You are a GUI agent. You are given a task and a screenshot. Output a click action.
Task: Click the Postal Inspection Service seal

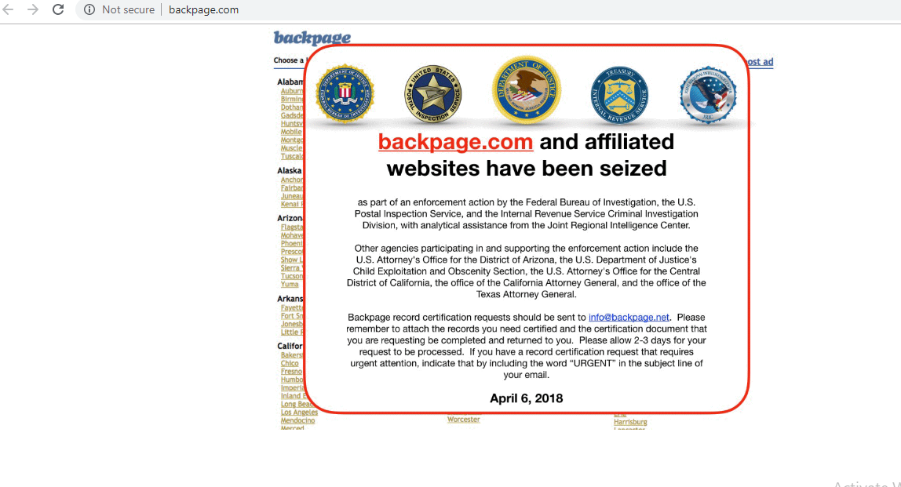coord(432,94)
